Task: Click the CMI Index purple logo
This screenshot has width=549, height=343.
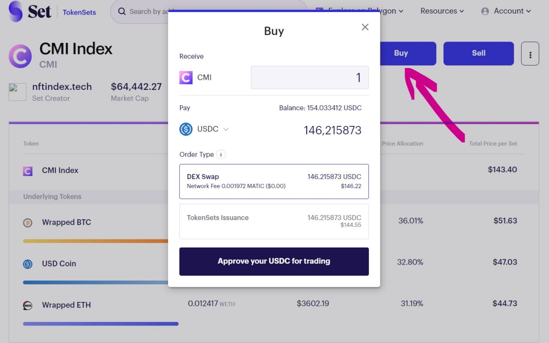Action: click(20, 56)
